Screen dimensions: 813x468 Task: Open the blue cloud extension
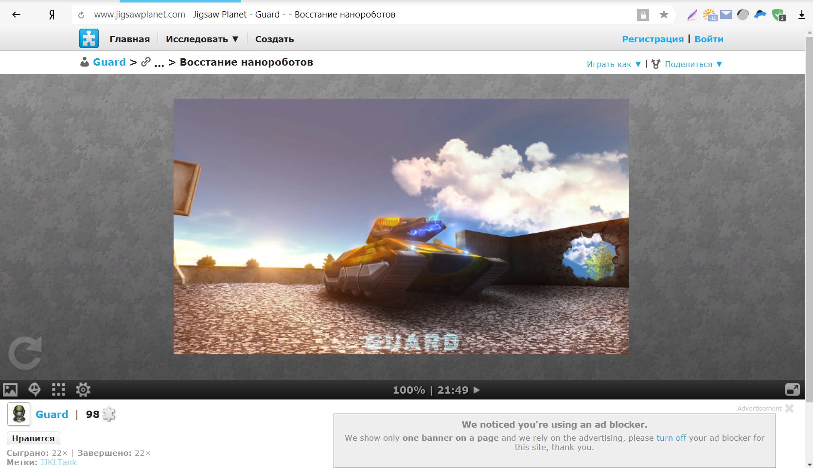(x=760, y=15)
